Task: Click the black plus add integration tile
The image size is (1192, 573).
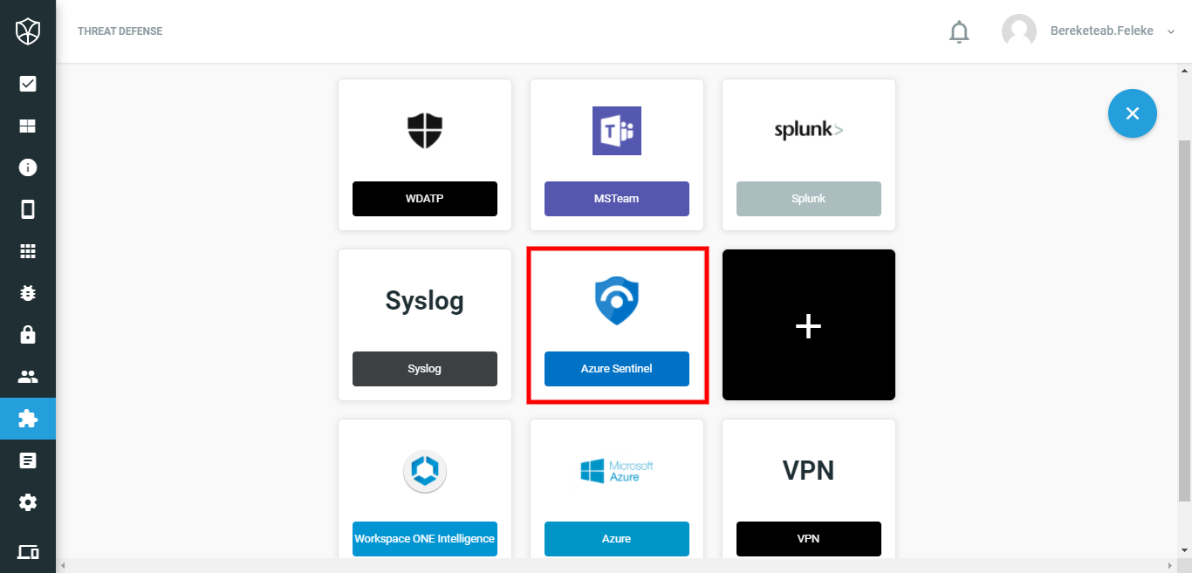Action: click(809, 325)
